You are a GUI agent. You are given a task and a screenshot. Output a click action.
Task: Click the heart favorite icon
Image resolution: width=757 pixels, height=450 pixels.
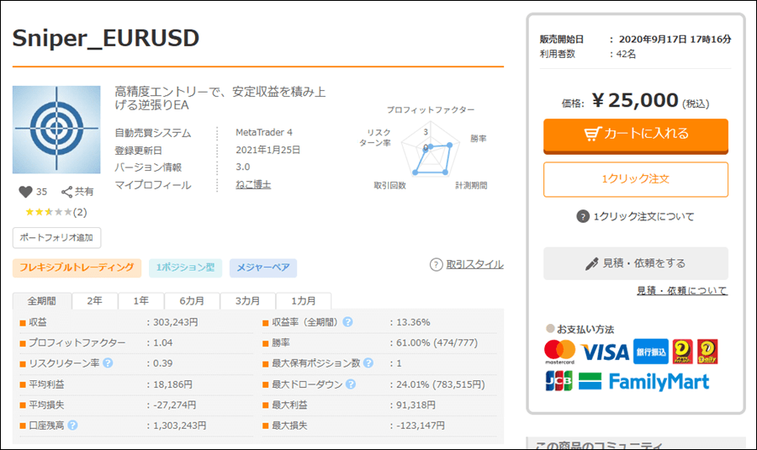25,192
